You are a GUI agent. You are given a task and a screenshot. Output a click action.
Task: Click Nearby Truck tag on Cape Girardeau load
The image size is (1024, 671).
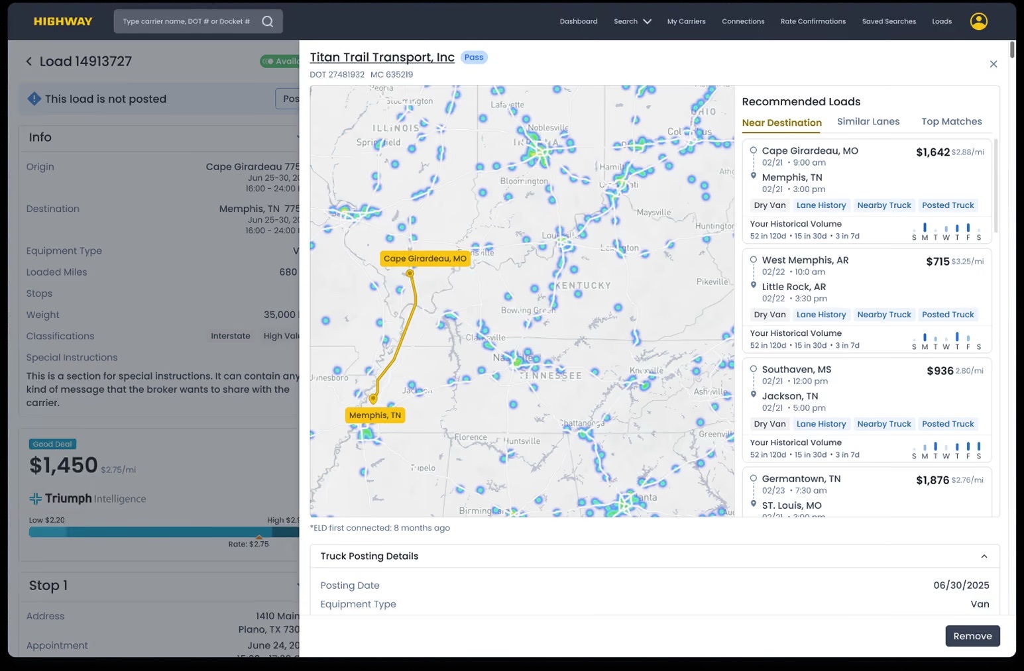point(884,205)
